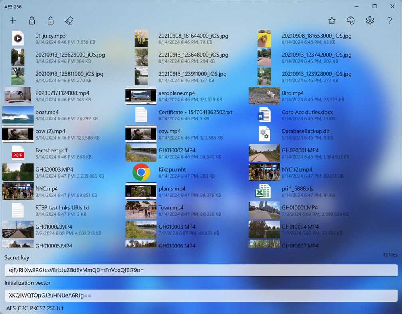
Task: Open settings with the gear icon
Action: click(x=370, y=20)
